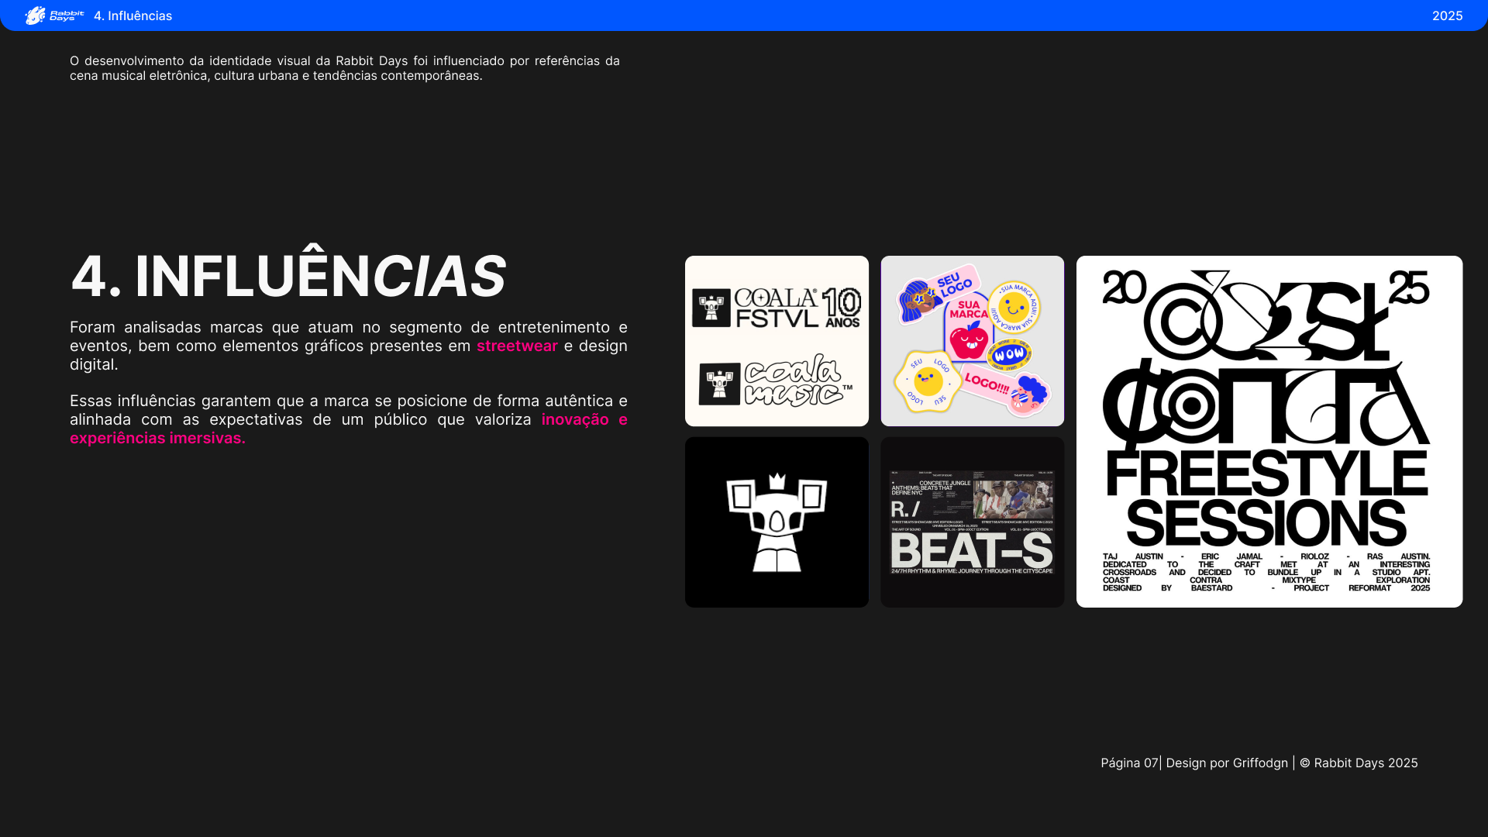The height and width of the screenshot is (837, 1488).
Task: Select the '4. Influências' header label
Action: point(133,15)
